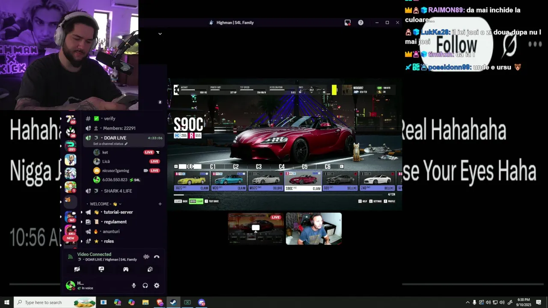
Task: Collapse the WELCOME category
Action: click(x=104, y=204)
